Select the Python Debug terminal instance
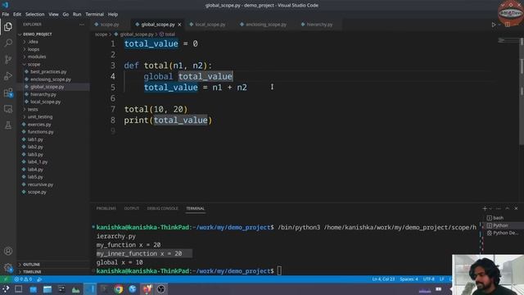Viewport: 524px width, 295px height. (x=503, y=233)
